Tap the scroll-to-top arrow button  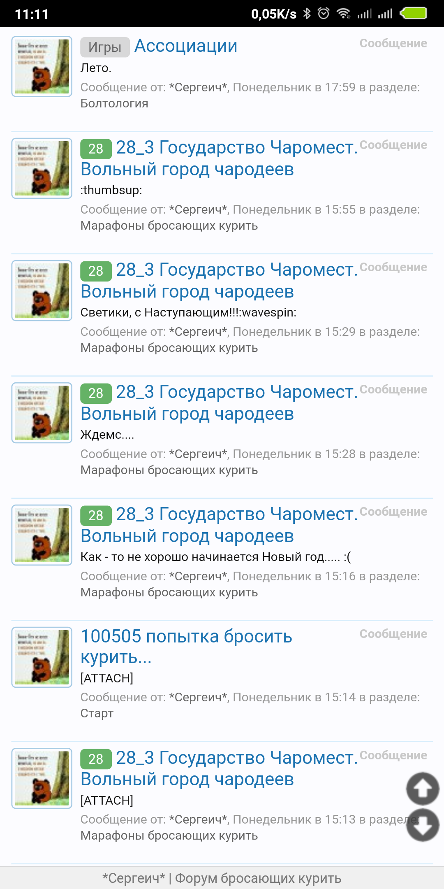(423, 789)
